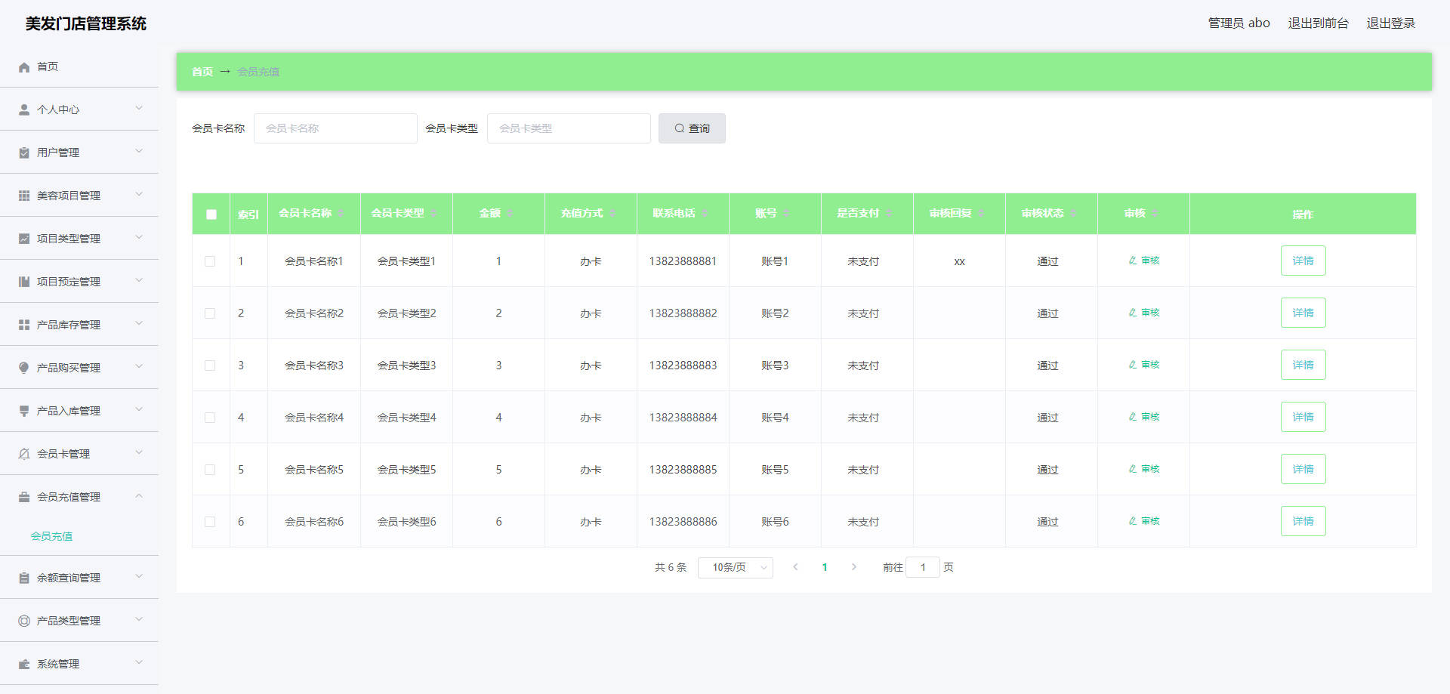The image size is (1450, 694).
Task: Select page number 1 in pagination
Action: (825, 567)
